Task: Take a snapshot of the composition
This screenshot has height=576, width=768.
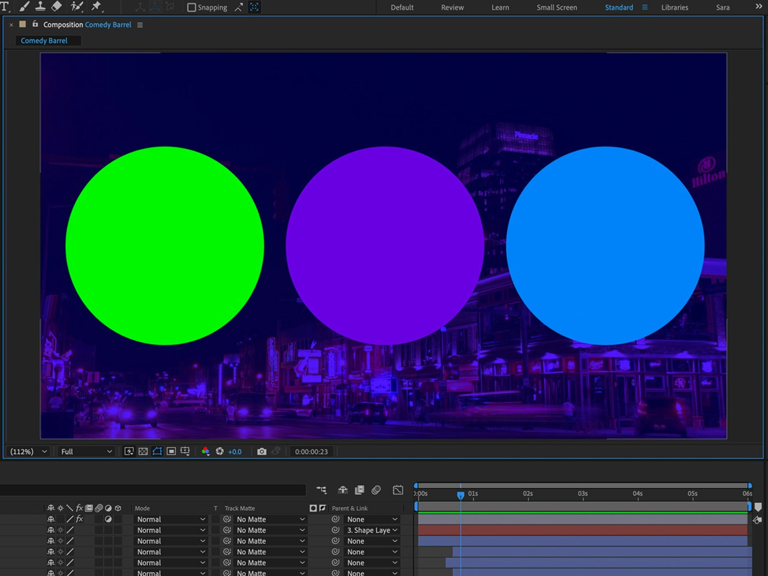Action: (262, 451)
